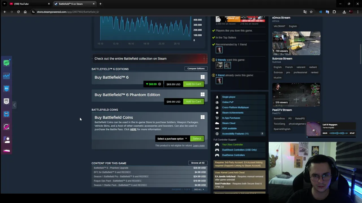
Task: Go to the browser home page
Action: point(25,12)
